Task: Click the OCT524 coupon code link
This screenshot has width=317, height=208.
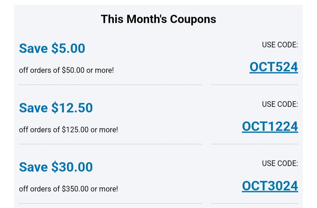Action: pos(274,67)
